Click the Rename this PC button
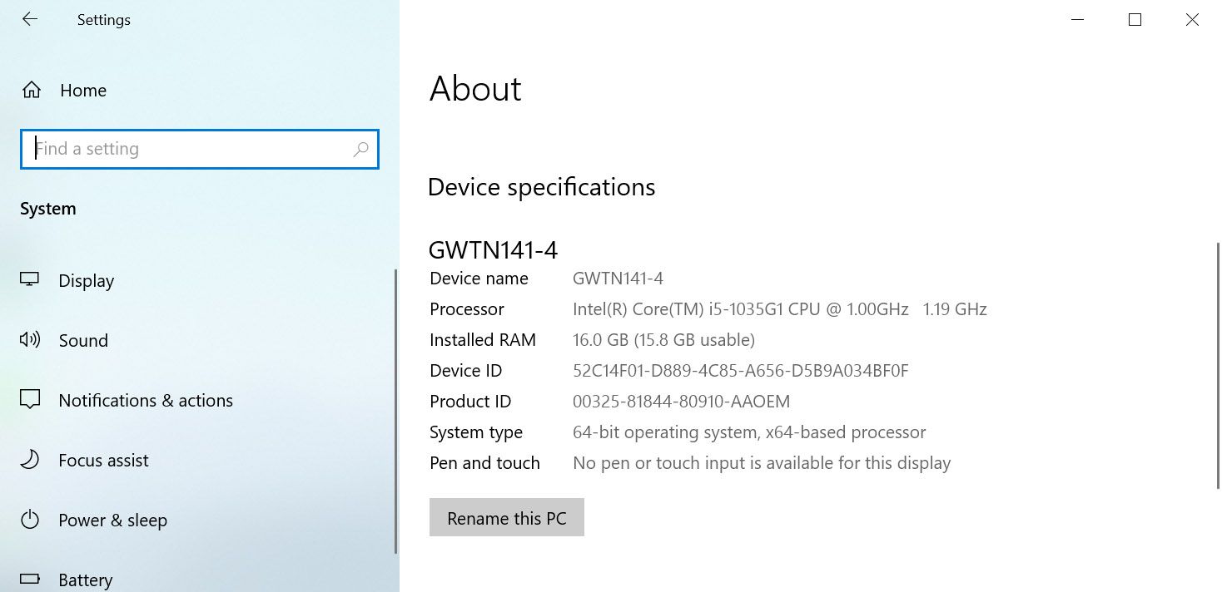Image resolution: width=1222 pixels, height=592 pixels. point(507,517)
